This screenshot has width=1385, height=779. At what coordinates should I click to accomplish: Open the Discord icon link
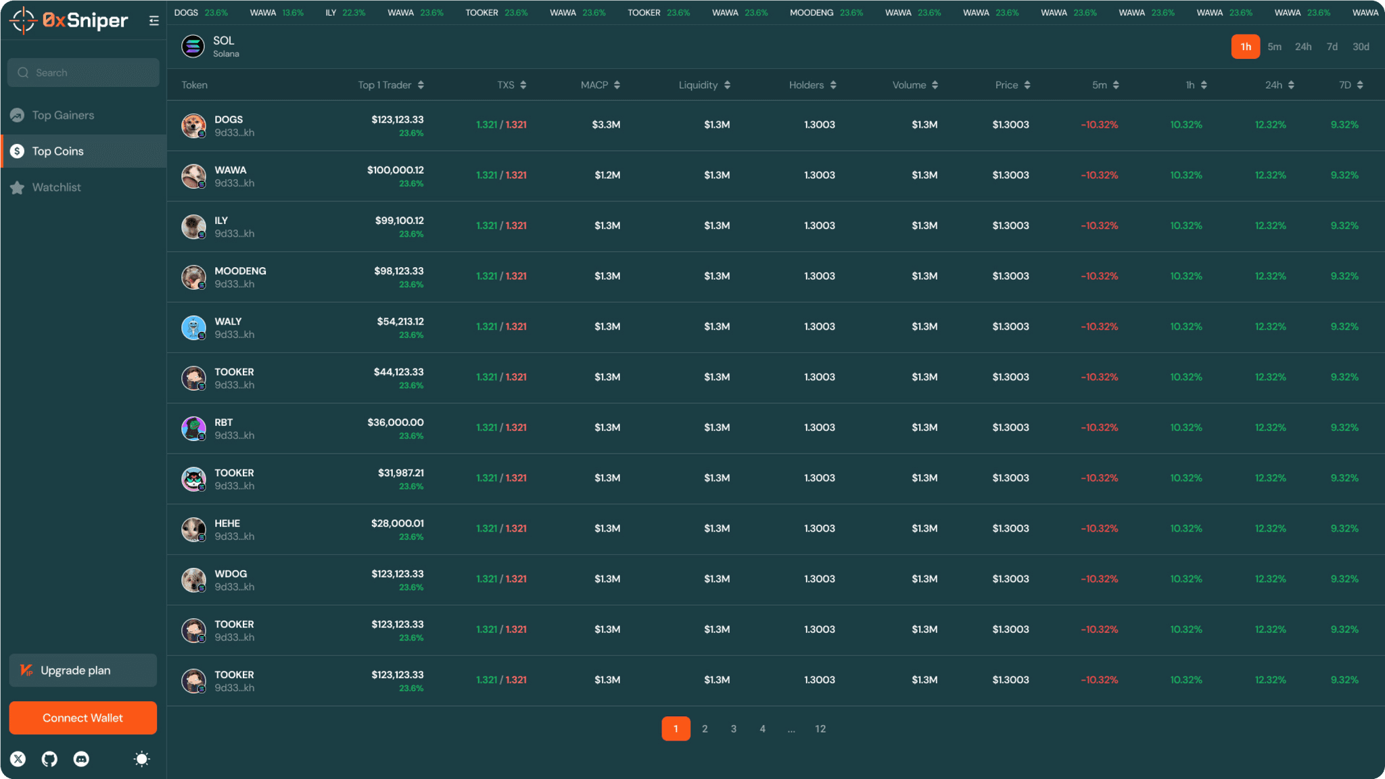click(x=81, y=759)
